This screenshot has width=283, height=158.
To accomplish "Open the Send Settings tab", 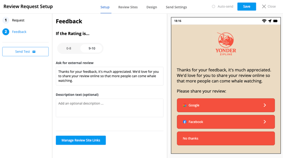I will click(176, 7).
